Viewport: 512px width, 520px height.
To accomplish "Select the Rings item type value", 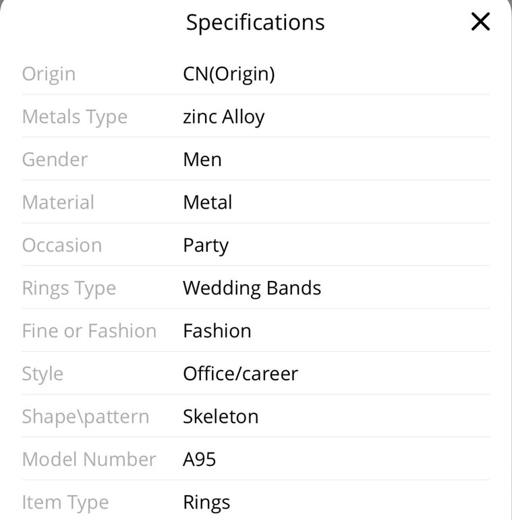I will click(x=206, y=502).
